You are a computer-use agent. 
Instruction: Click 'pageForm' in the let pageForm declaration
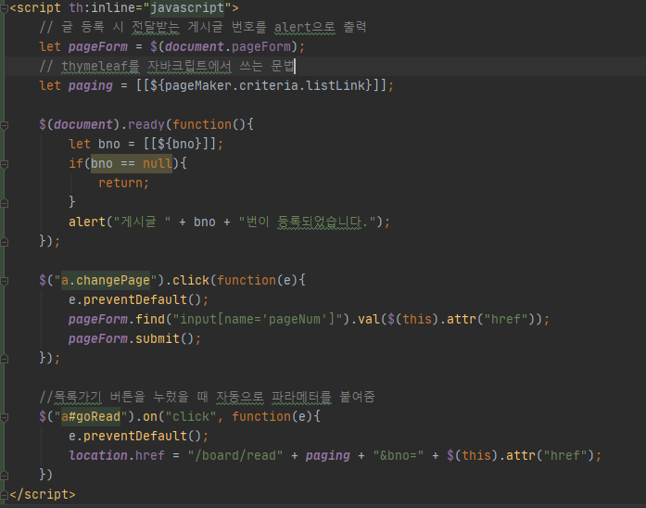[98, 47]
